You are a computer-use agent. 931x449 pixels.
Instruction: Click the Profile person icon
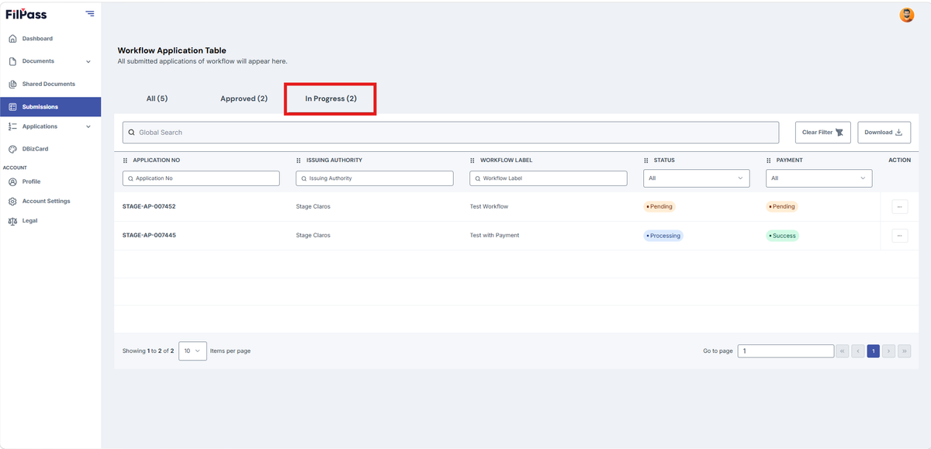(x=12, y=181)
